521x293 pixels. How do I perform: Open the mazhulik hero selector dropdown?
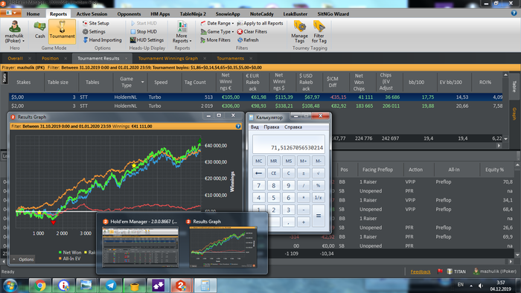point(14,32)
